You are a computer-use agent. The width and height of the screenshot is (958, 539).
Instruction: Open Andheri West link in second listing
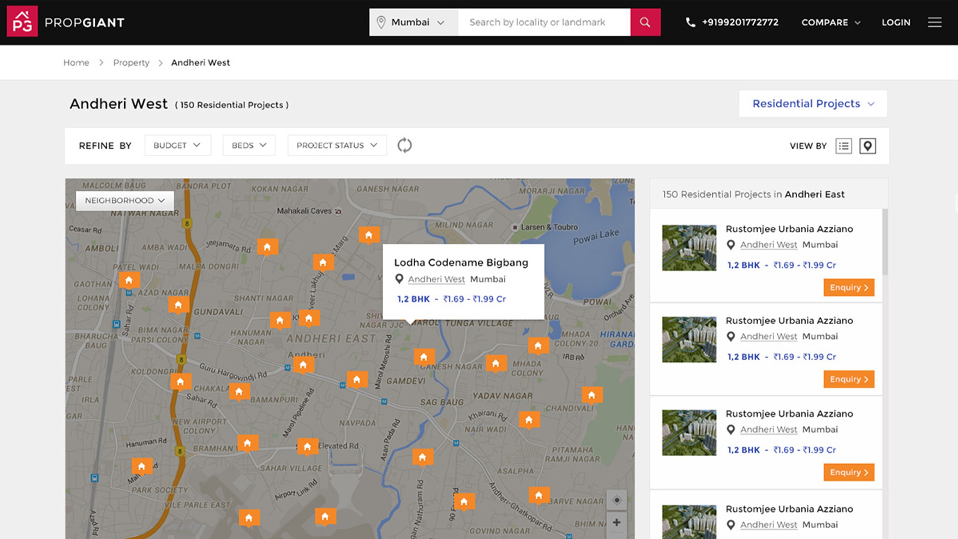click(768, 336)
